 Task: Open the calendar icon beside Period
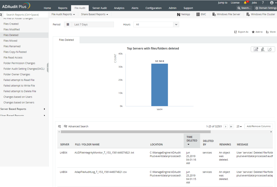(68, 25)
